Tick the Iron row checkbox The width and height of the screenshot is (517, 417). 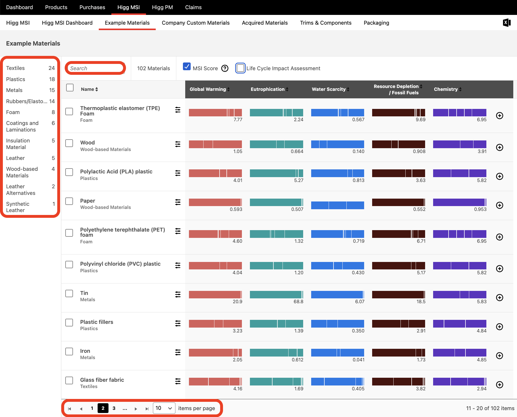[x=69, y=351]
